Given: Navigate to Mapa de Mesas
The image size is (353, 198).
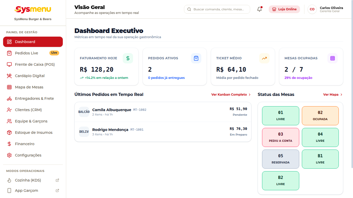Looking at the screenshot, I should click(x=33, y=87).
